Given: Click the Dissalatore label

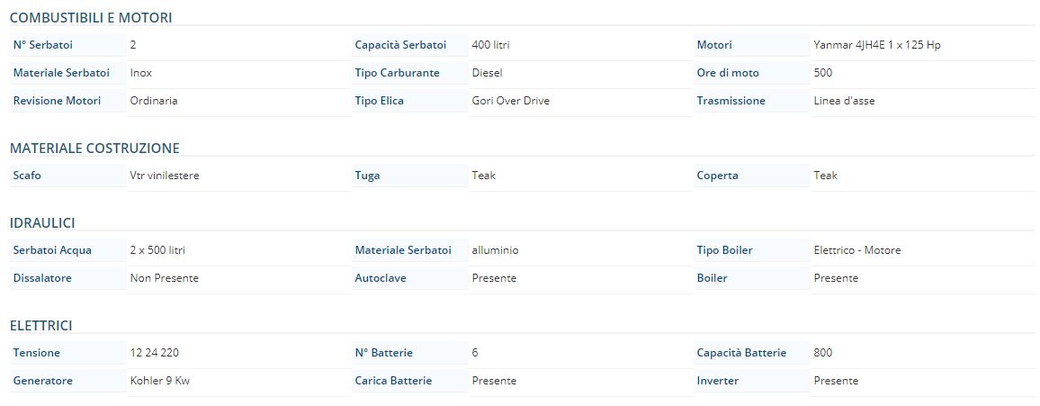Looking at the screenshot, I should point(42,278).
